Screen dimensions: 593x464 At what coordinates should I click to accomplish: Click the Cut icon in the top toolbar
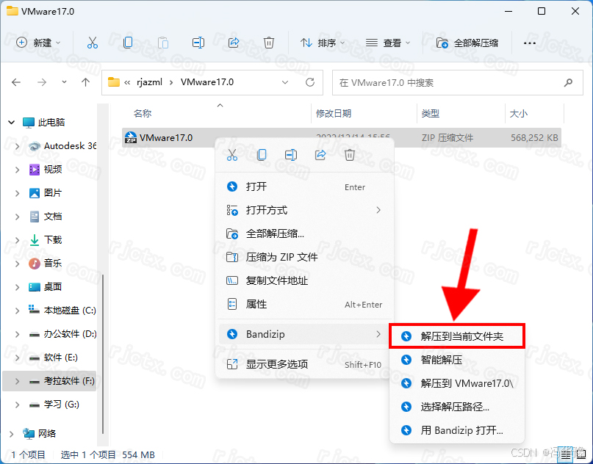93,43
